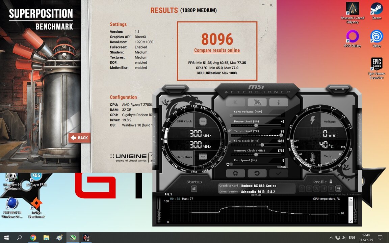Click the UNIGINE logo in results window
Screen dimensions: 389x243
pos(131,158)
